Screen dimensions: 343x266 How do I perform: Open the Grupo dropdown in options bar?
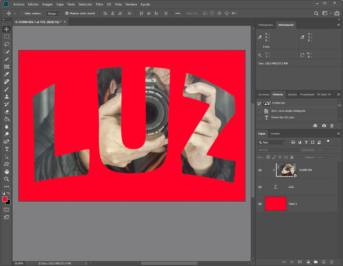pyautogui.click(x=53, y=13)
